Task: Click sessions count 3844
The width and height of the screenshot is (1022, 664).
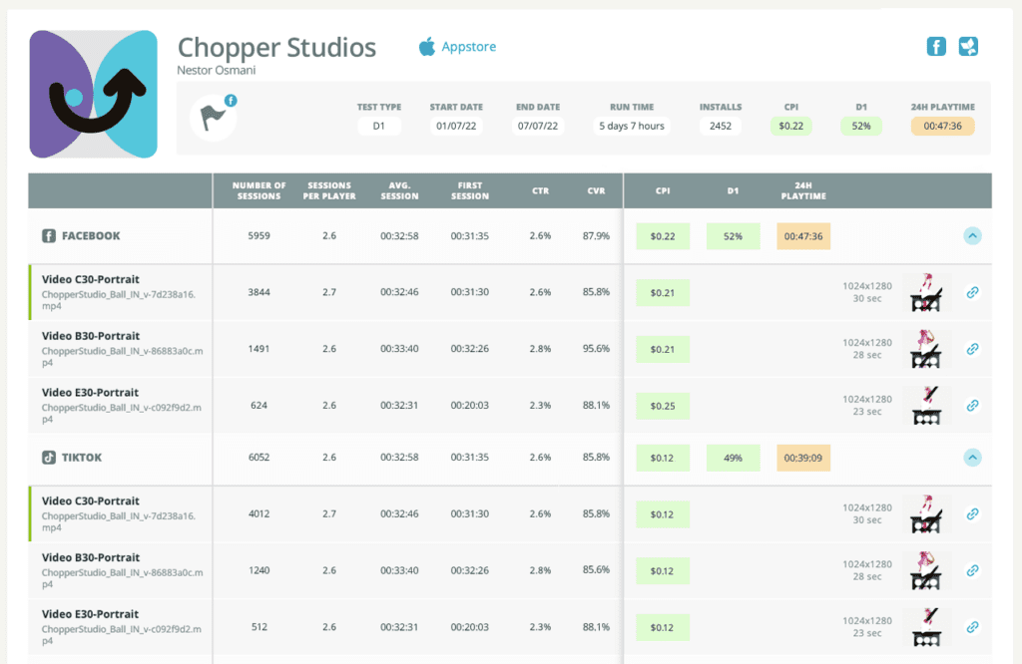Action: [258, 292]
